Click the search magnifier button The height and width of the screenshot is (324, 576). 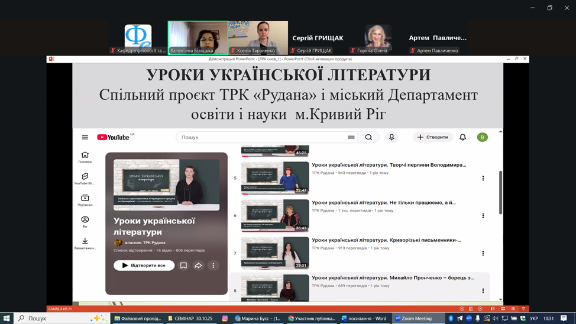click(368, 137)
